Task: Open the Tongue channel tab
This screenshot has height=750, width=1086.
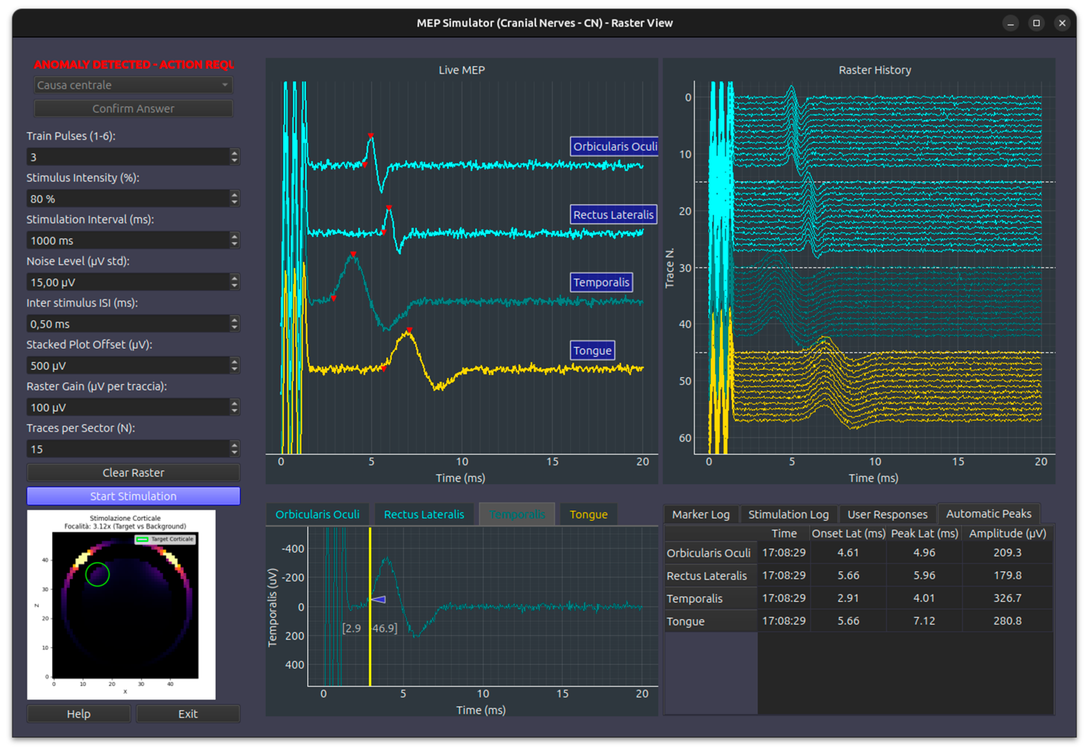Action: coord(588,514)
